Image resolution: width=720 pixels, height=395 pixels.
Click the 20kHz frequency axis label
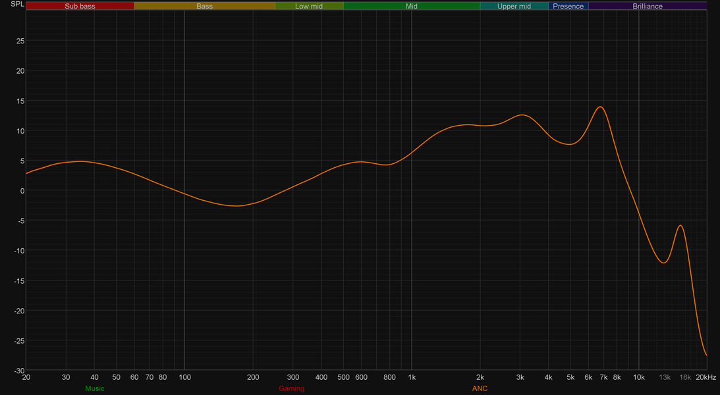(x=706, y=378)
